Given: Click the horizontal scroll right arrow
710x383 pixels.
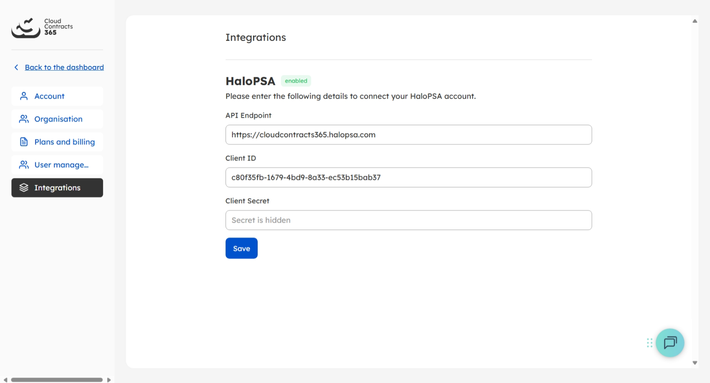Looking at the screenshot, I should point(109,380).
